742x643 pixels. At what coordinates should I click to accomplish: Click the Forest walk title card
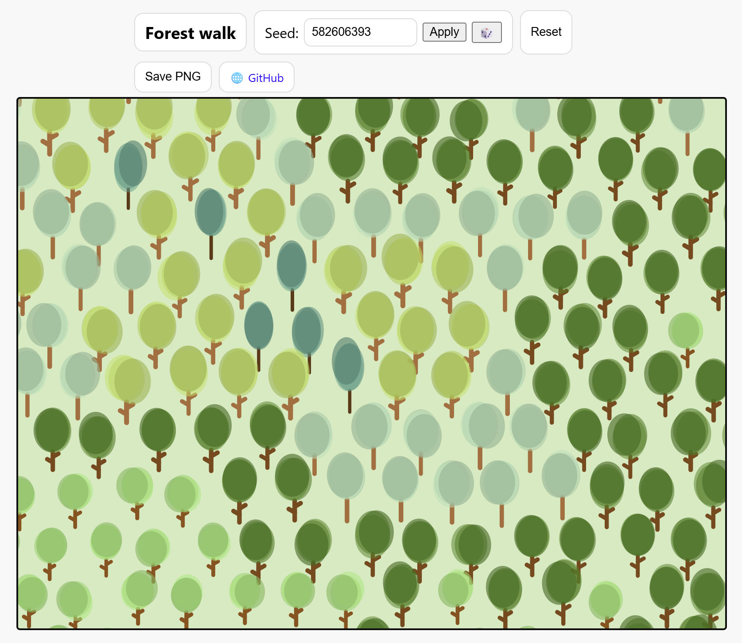(190, 32)
